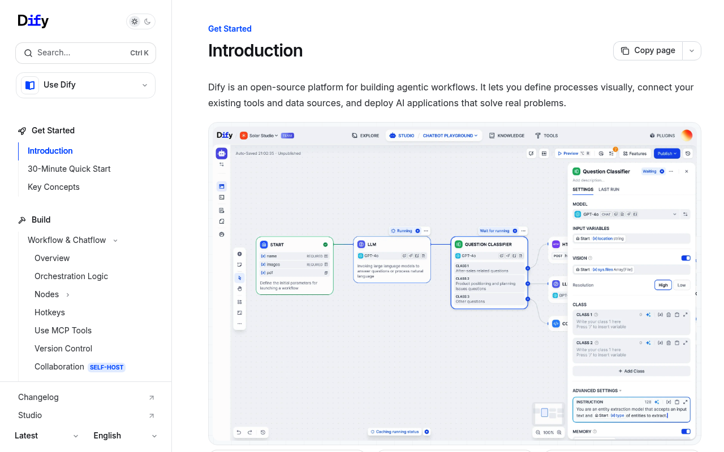Click the Studio robot tab in the app navigation
The height and width of the screenshot is (452, 724).
click(402, 136)
